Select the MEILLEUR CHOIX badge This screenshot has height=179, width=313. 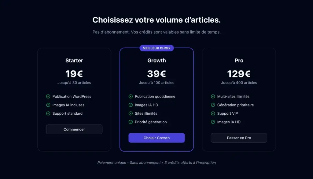pos(156,48)
